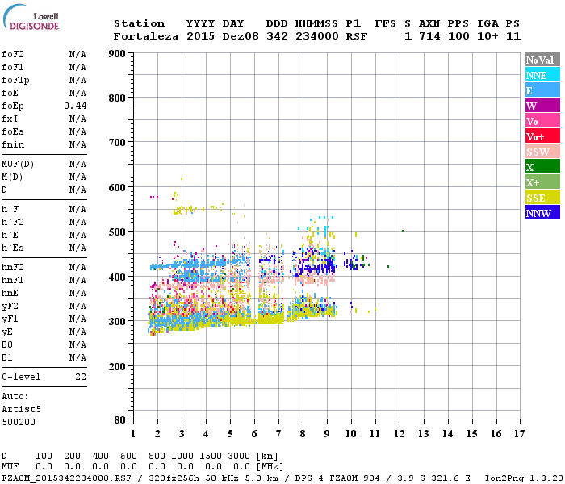Click the E blue legend swatch
This screenshot has height=484, width=565.
[x=542, y=90]
